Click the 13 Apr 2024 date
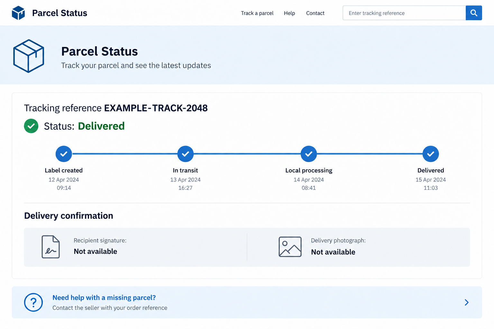Screen dimensions: 494x329 (186, 180)
